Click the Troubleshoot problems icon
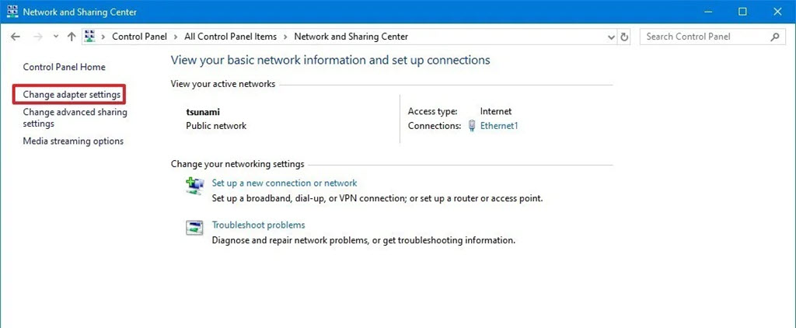Screen dimensions: 796x328 point(194,228)
